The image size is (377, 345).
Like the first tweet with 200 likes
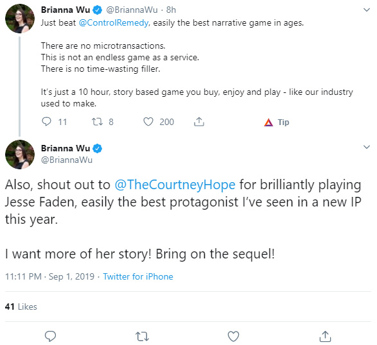click(x=148, y=122)
